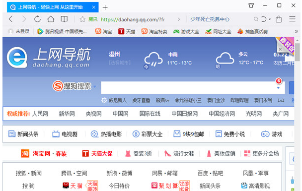Open 热播电影 category
The image size is (302, 191).
106,134
